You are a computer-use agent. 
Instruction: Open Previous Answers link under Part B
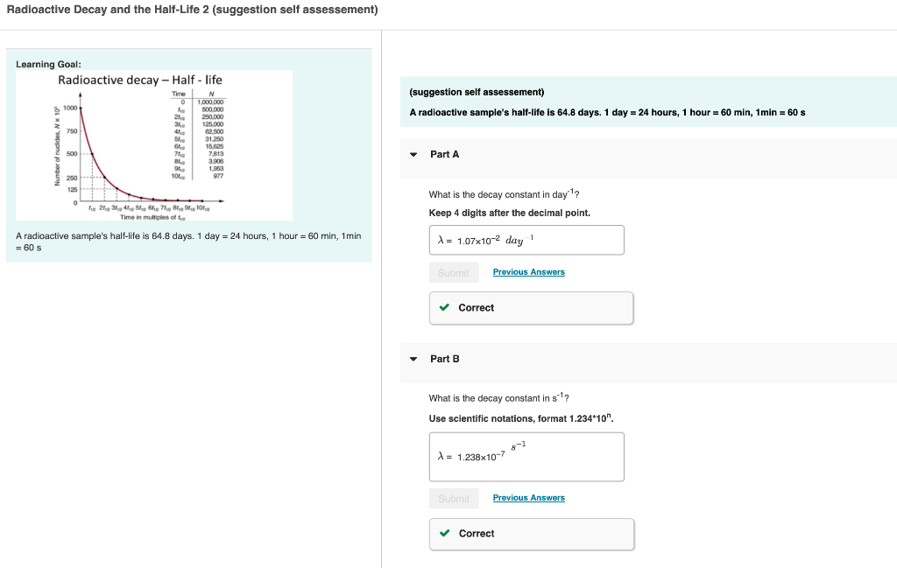point(528,498)
